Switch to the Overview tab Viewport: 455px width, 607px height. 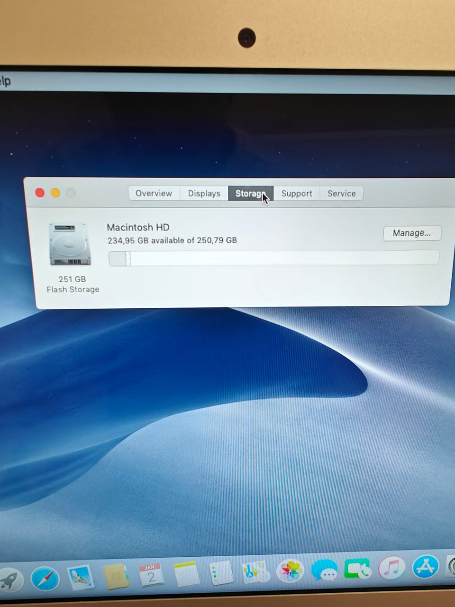(154, 193)
